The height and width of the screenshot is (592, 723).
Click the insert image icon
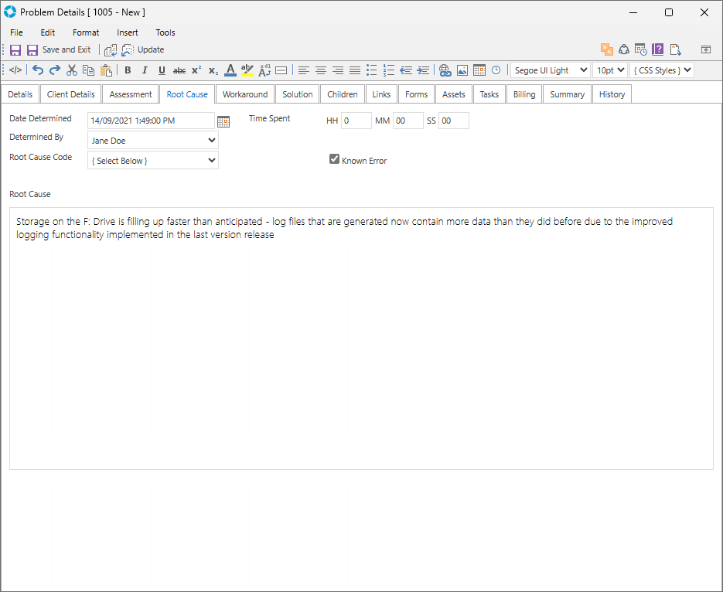pyautogui.click(x=462, y=70)
